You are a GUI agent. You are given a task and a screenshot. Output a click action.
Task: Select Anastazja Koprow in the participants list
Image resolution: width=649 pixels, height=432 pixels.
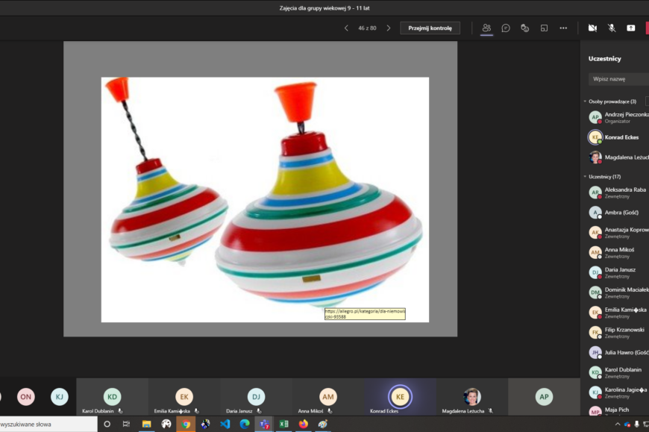[618, 233]
